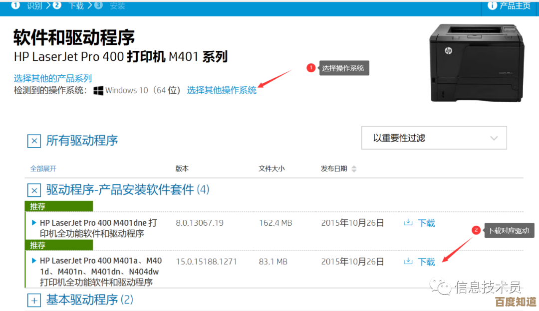
Task: Click the step 1 识别 circle icon
Action: 15,5
